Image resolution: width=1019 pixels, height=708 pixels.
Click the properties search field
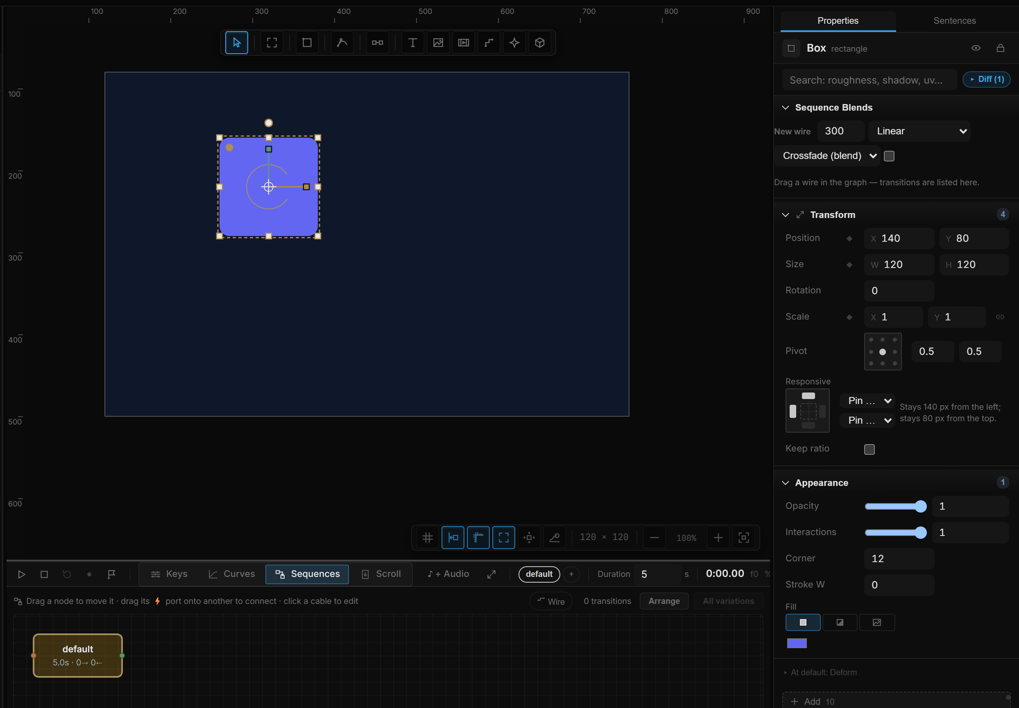tap(869, 80)
